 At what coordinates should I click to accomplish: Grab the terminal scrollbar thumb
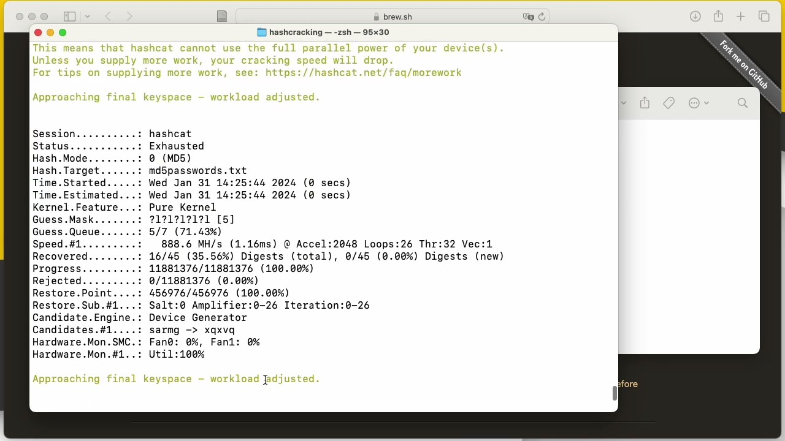click(x=614, y=393)
